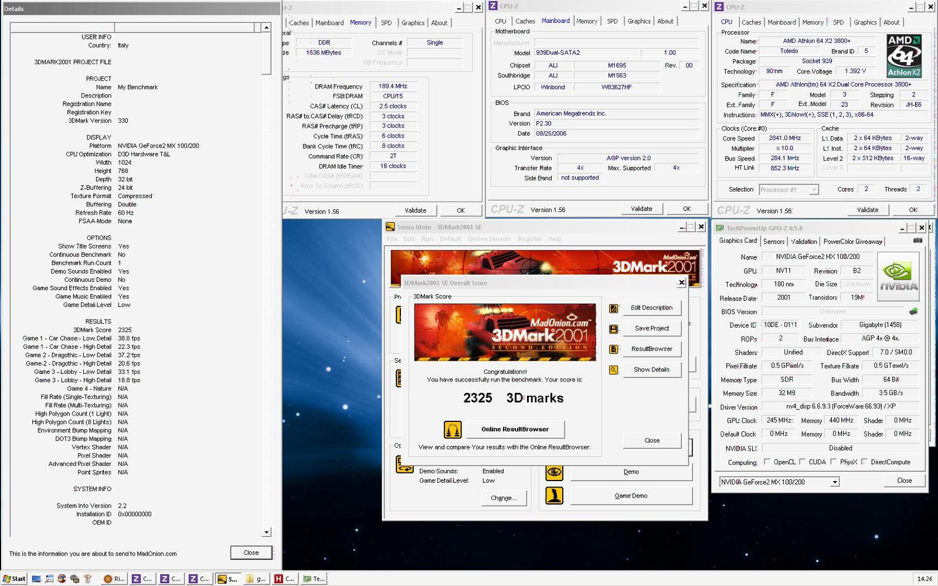Screen dimensions: 938x586
Task: Open the Validation tab in GPU-Z
Action: pos(804,241)
